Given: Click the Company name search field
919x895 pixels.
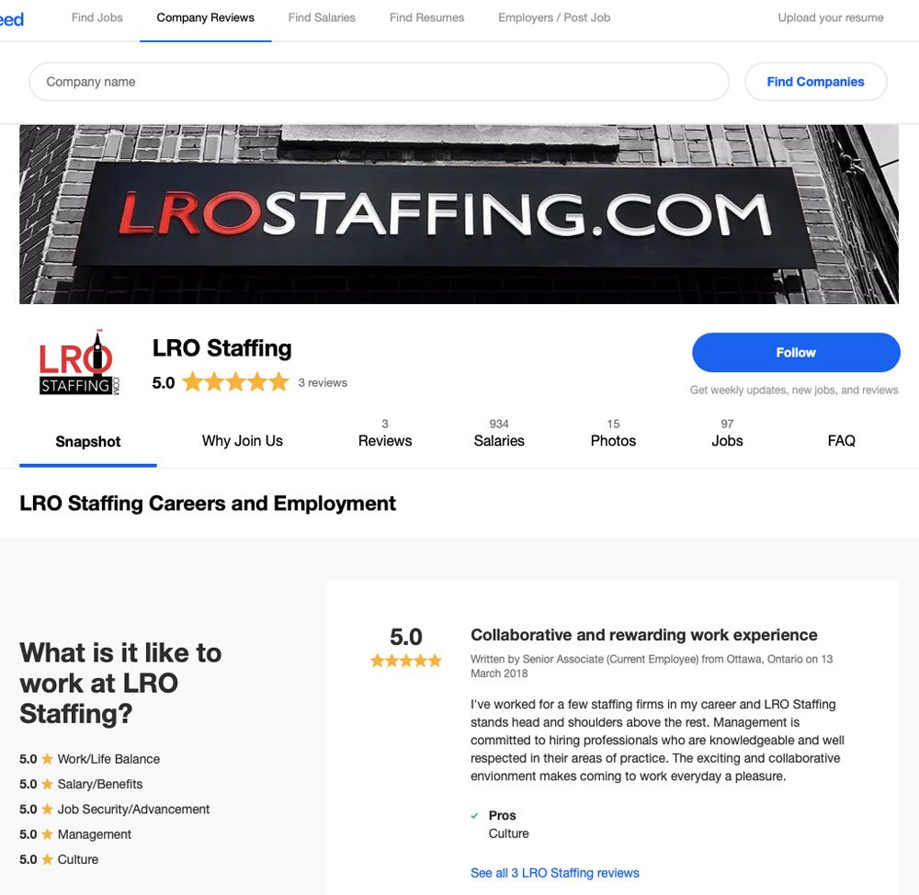Looking at the screenshot, I should (x=380, y=82).
